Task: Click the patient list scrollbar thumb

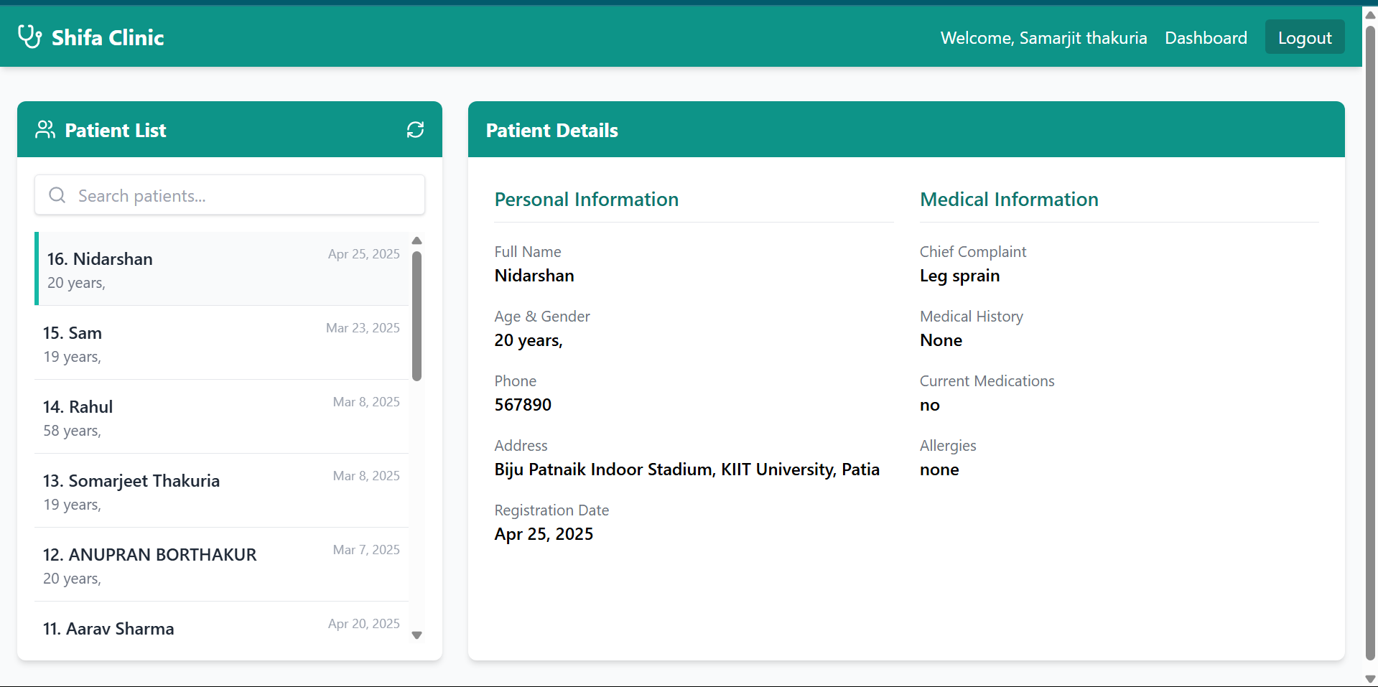Action: (x=416, y=316)
